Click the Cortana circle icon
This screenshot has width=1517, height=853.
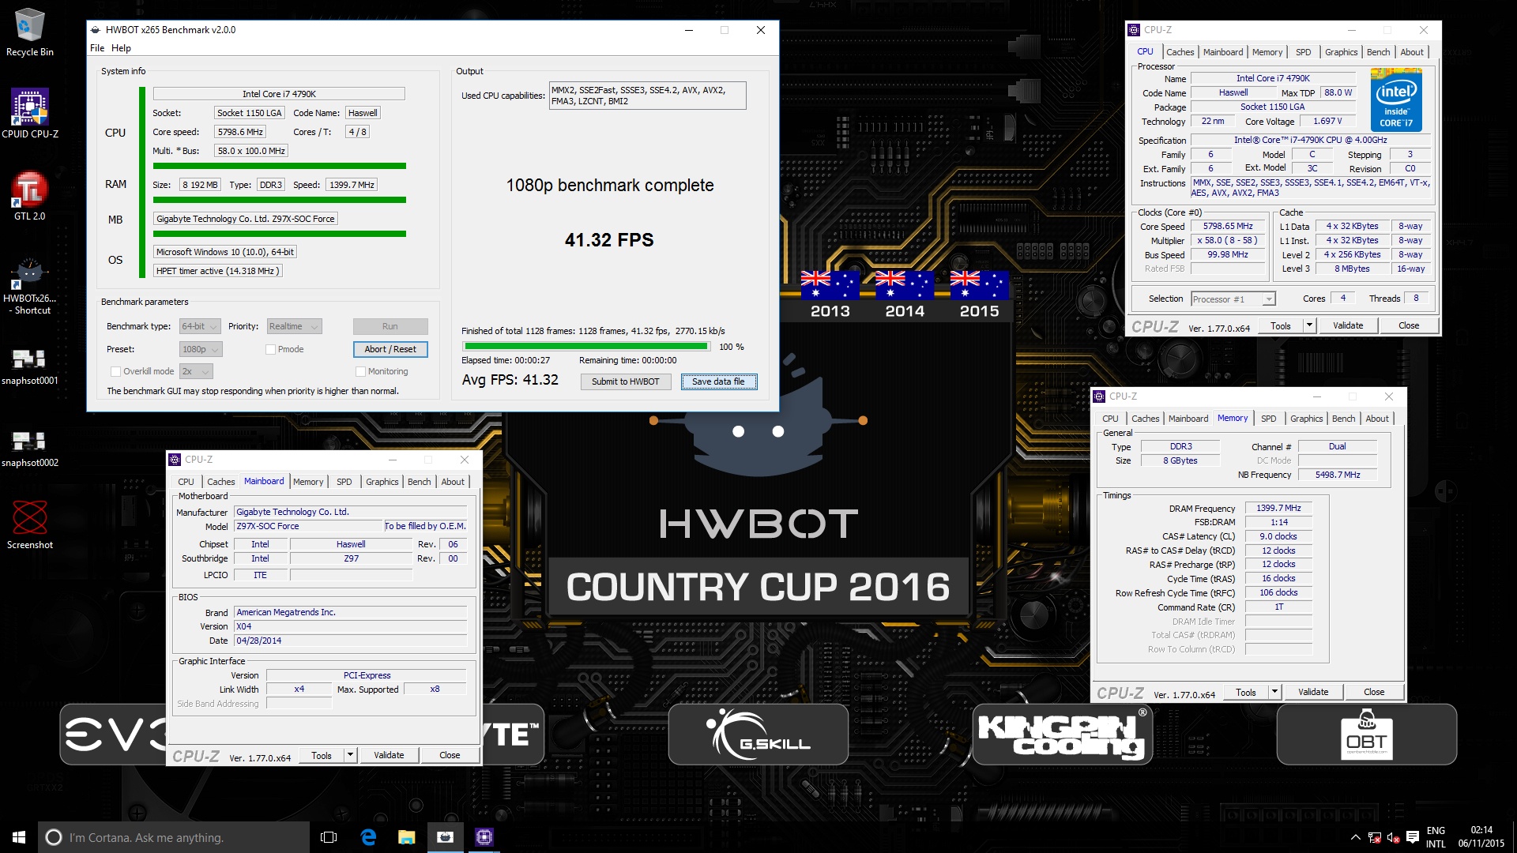54,837
